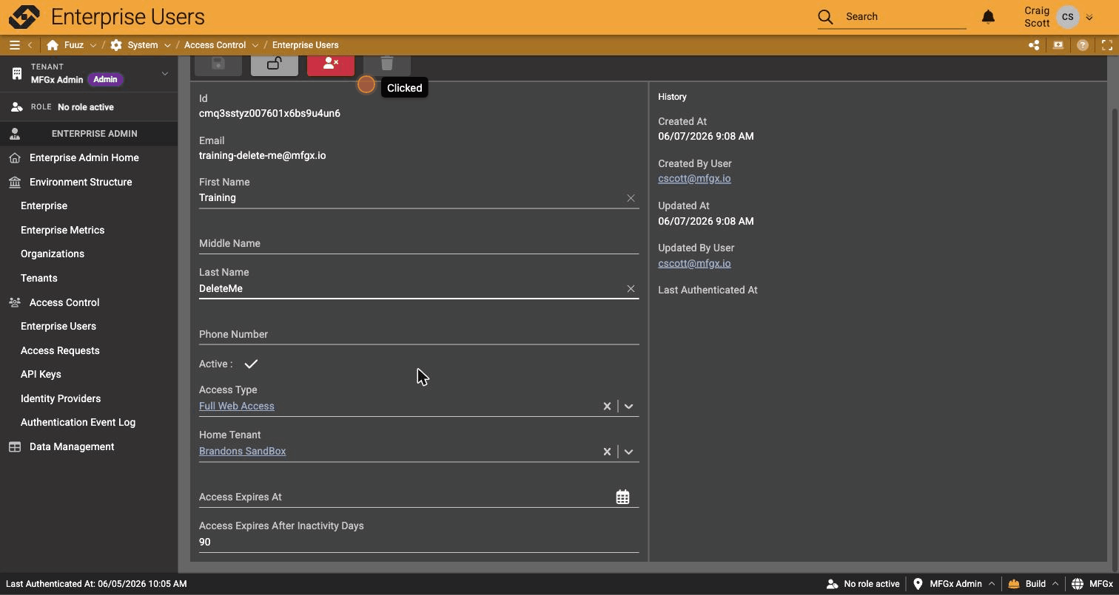Open the Access Type dropdown arrow
The image size is (1119, 595).
(628, 407)
